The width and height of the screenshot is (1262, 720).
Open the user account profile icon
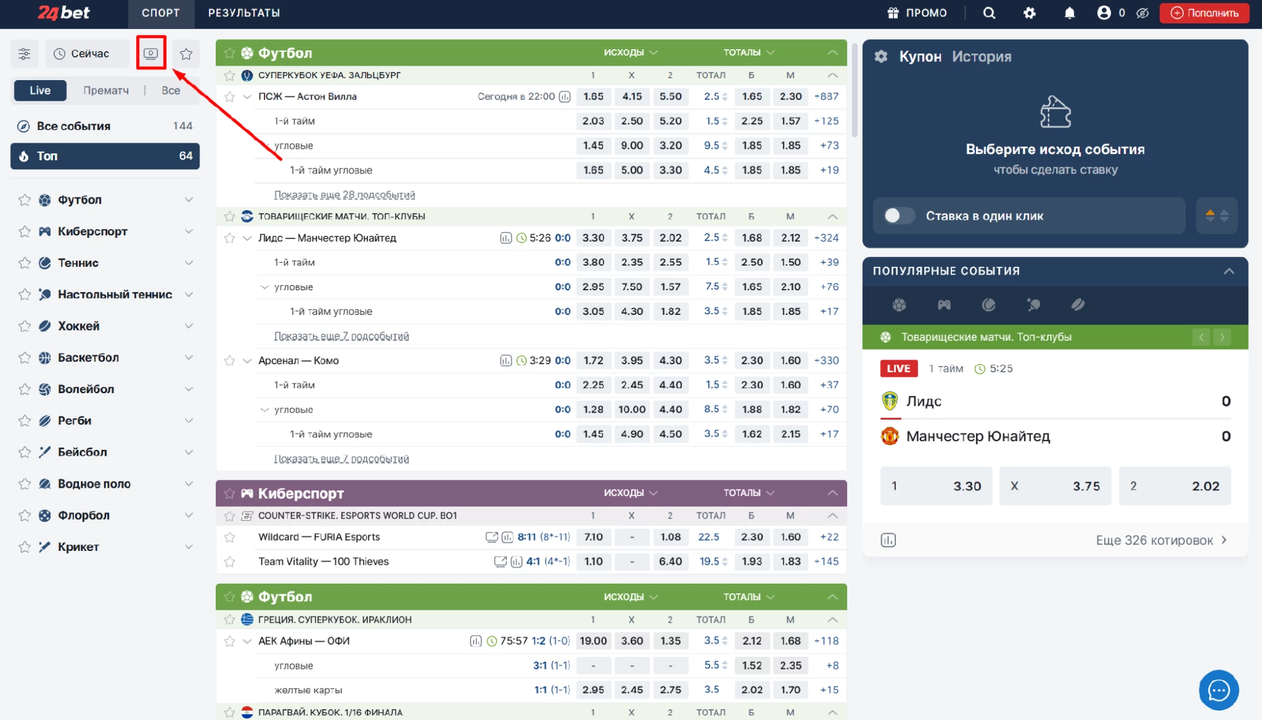[1104, 13]
